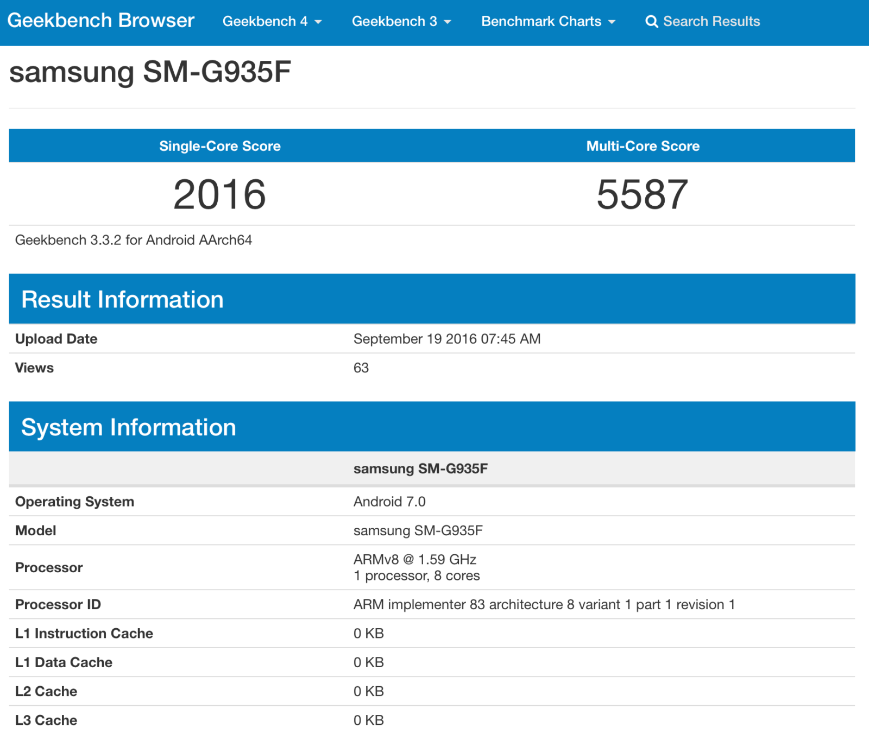Screen dimensions: 869x734
Task: Select the Processor ID value text
Action: point(544,604)
